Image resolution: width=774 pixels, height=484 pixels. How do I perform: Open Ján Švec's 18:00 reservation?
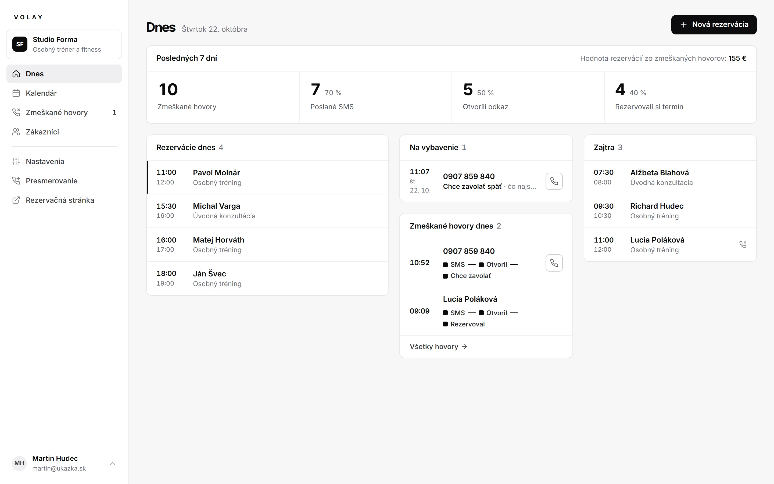[267, 279]
